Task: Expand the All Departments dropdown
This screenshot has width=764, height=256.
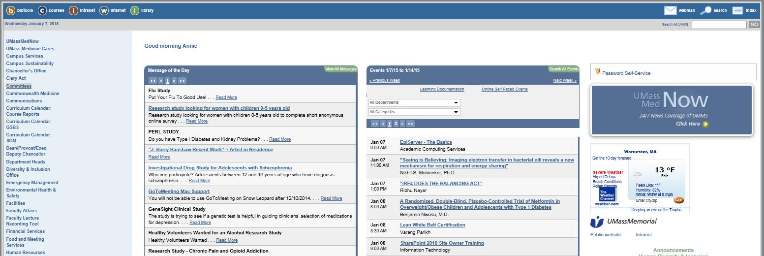Action: coord(414,103)
